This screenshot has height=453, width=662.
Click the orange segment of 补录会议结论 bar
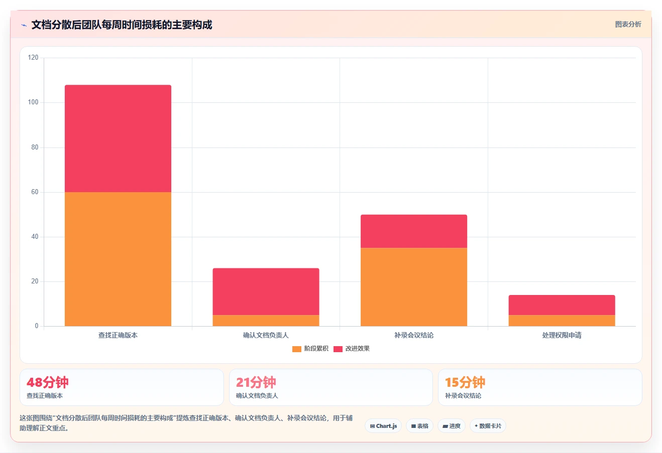[414, 287]
